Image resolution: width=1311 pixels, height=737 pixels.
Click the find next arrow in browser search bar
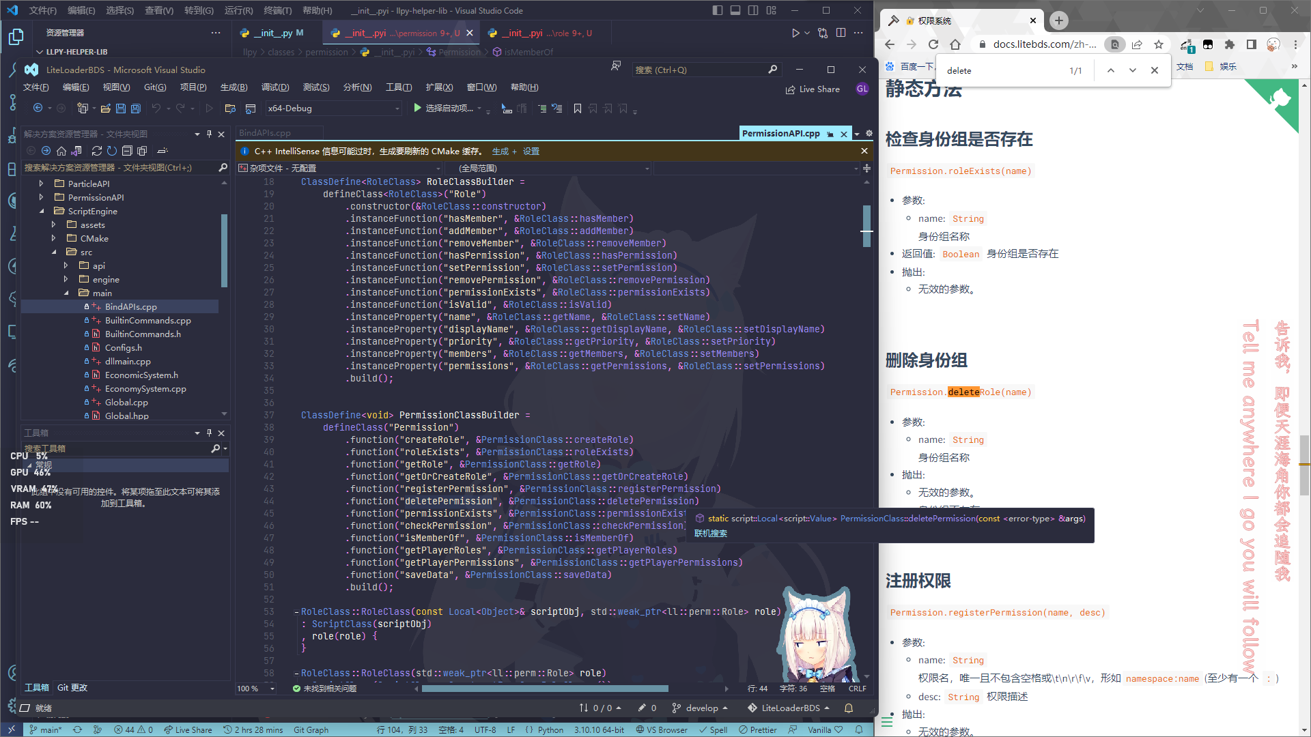(x=1133, y=70)
